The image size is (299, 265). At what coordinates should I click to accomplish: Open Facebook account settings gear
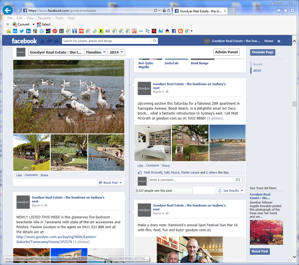pyautogui.click(x=279, y=41)
